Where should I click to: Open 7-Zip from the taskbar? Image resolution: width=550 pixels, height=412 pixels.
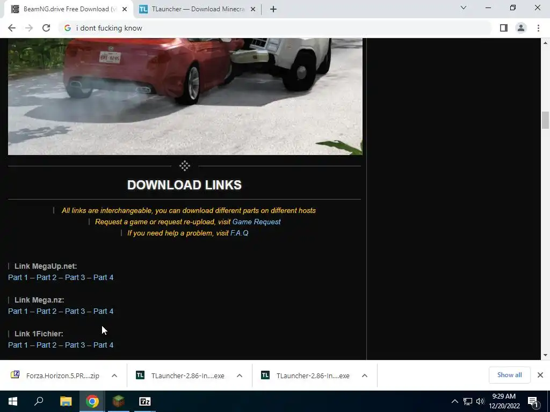pos(145,401)
